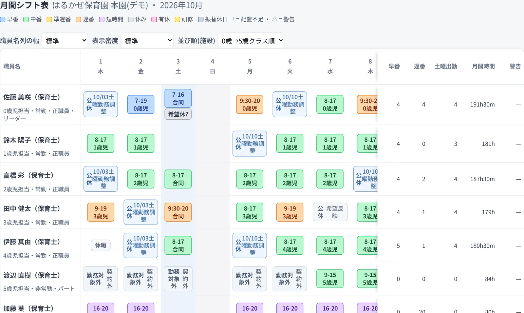Click the 希望休? badge for 佐藤 美咲
Viewport: 524px width, 313px height.
click(x=178, y=114)
